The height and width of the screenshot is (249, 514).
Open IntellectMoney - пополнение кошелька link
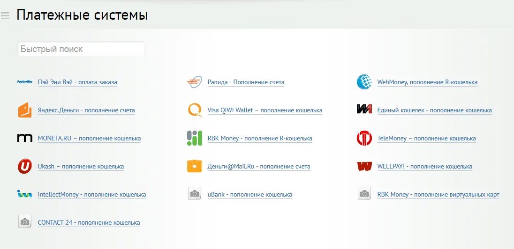(x=92, y=195)
